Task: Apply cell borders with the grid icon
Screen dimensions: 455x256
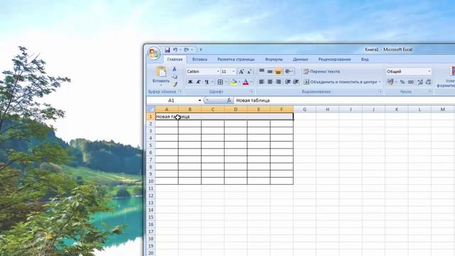Action: (x=220, y=82)
